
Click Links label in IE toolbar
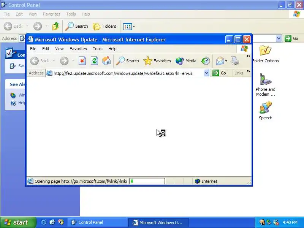[x=239, y=73]
